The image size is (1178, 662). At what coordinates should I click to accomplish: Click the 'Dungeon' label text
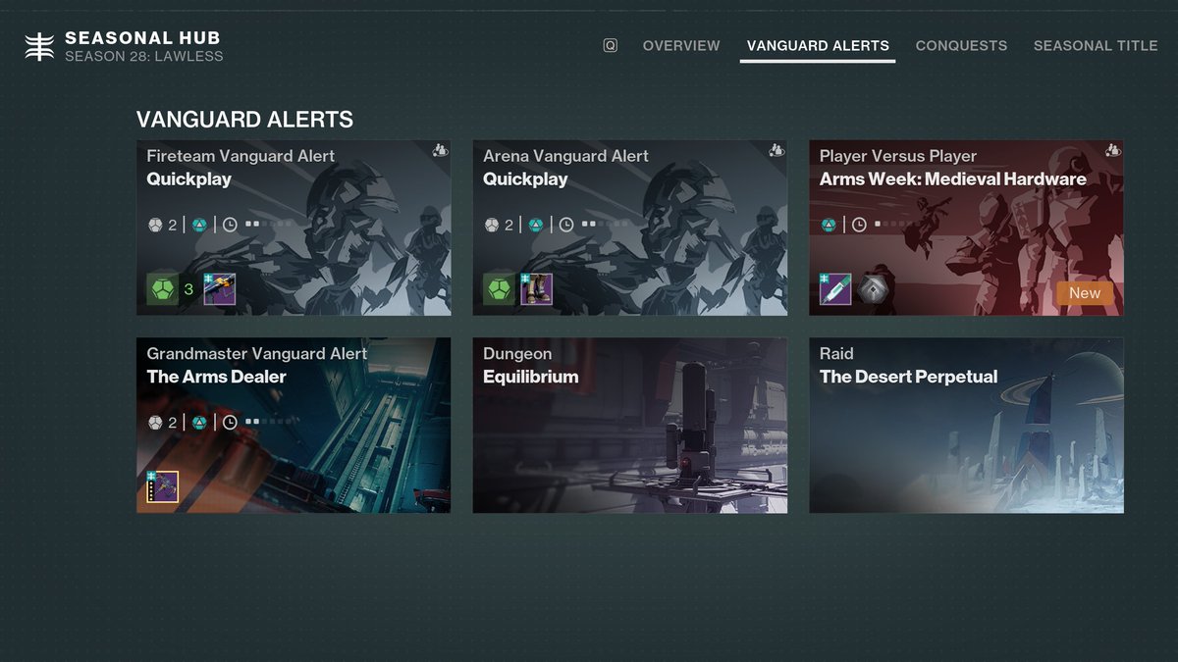click(517, 353)
